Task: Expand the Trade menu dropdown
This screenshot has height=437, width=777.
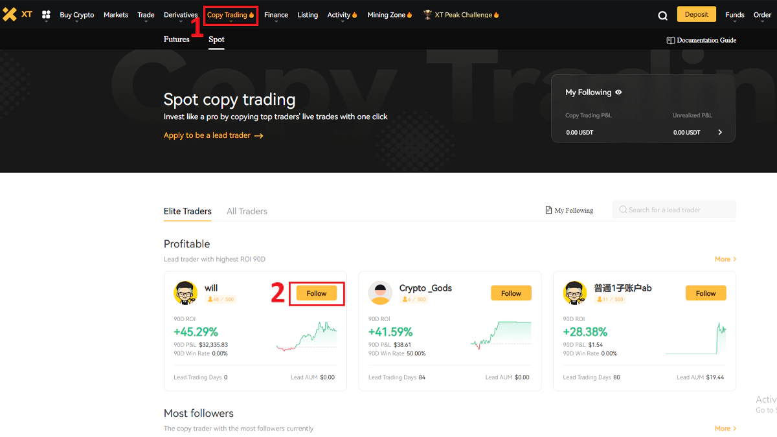Action: [146, 15]
